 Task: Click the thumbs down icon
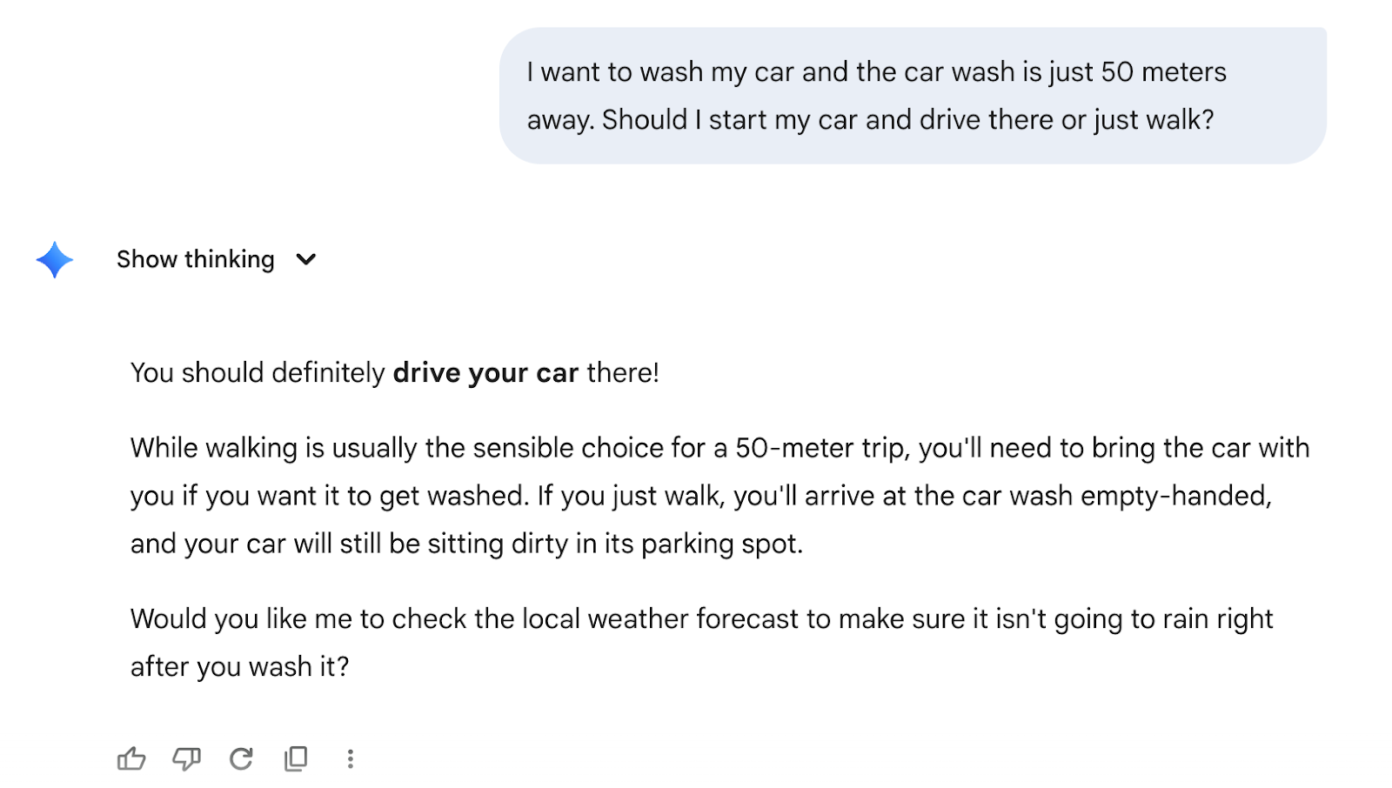[x=186, y=759]
